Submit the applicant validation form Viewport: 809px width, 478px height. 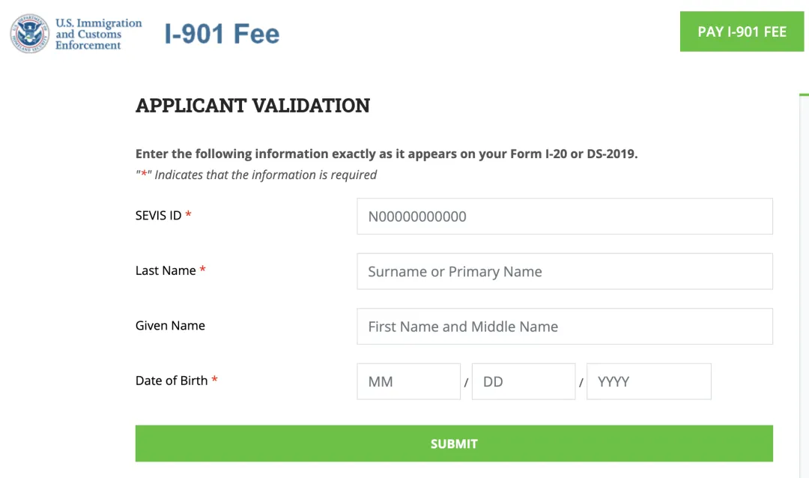pos(453,444)
